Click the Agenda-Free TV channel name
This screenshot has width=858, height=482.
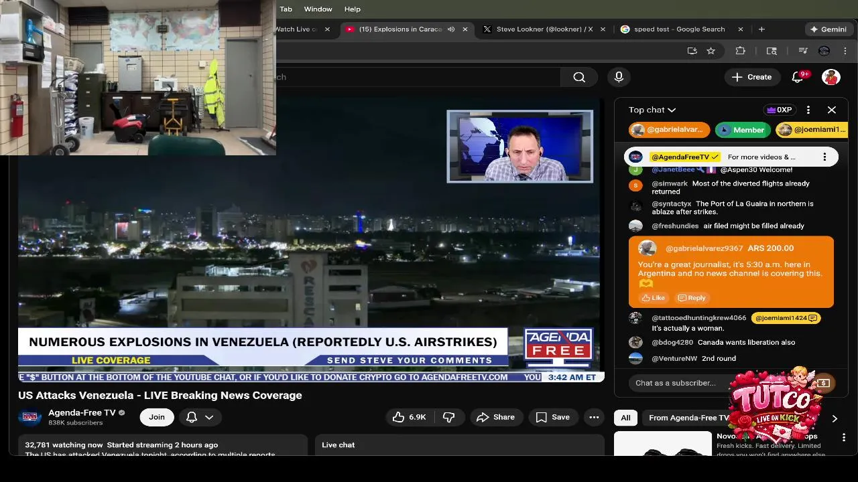(x=82, y=412)
